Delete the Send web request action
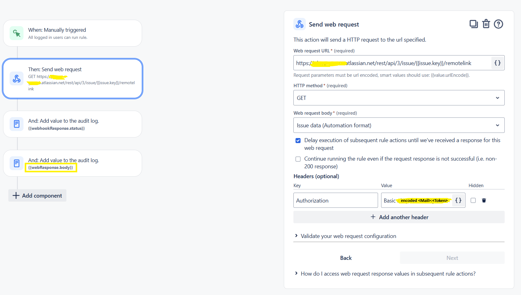 click(486, 24)
